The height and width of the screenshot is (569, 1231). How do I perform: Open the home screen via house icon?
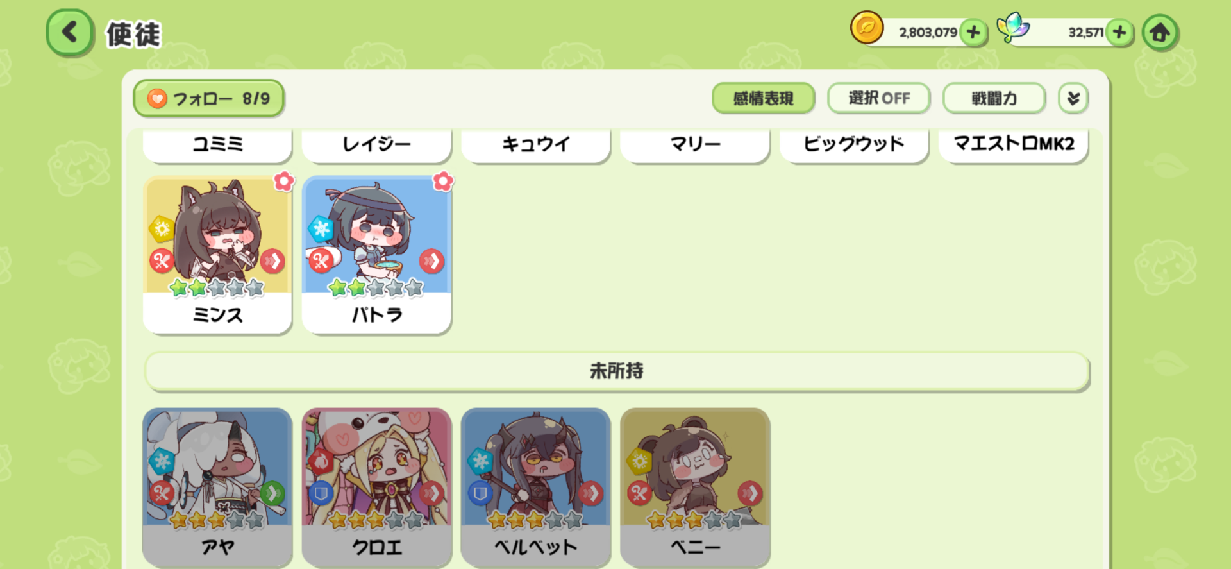pyautogui.click(x=1159, y=32)
